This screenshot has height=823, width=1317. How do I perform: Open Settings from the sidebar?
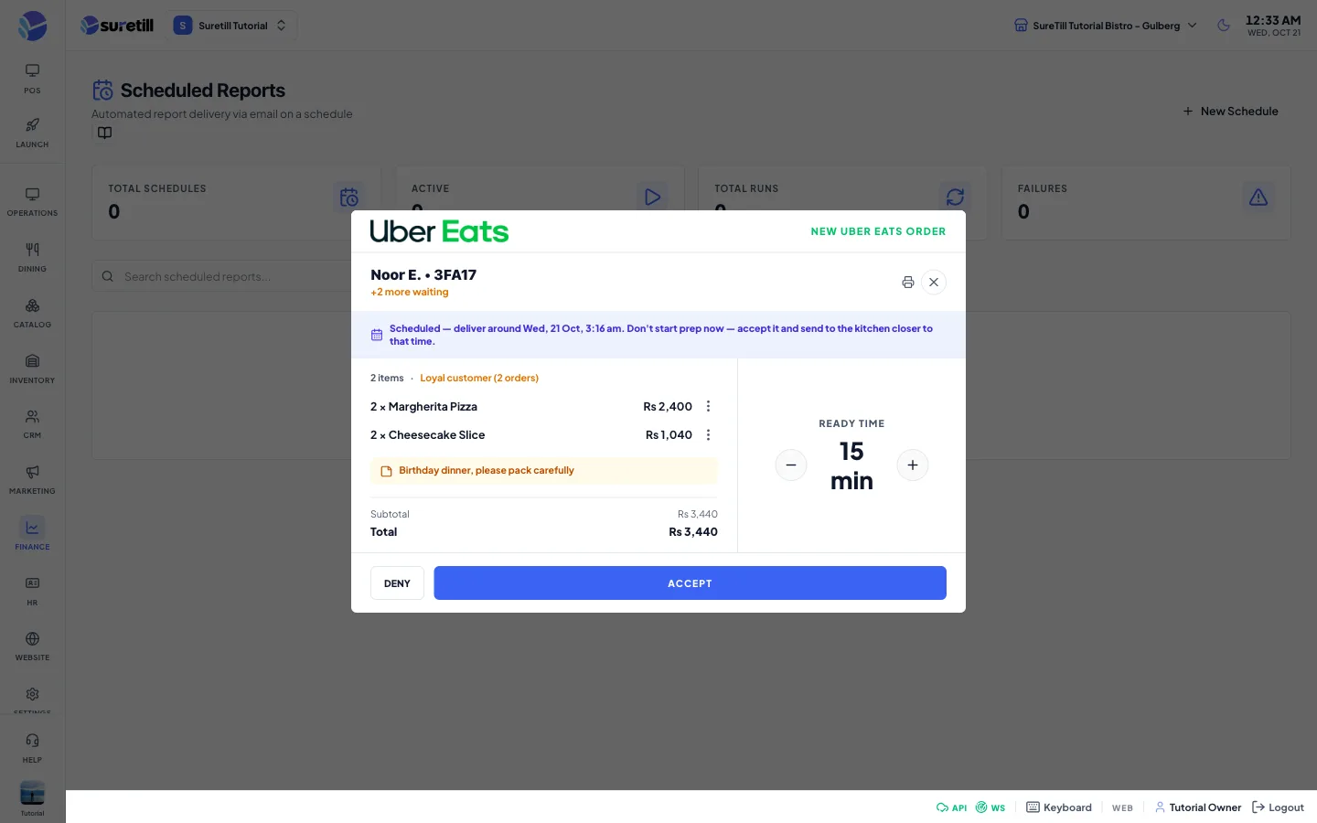pos(32,699)
